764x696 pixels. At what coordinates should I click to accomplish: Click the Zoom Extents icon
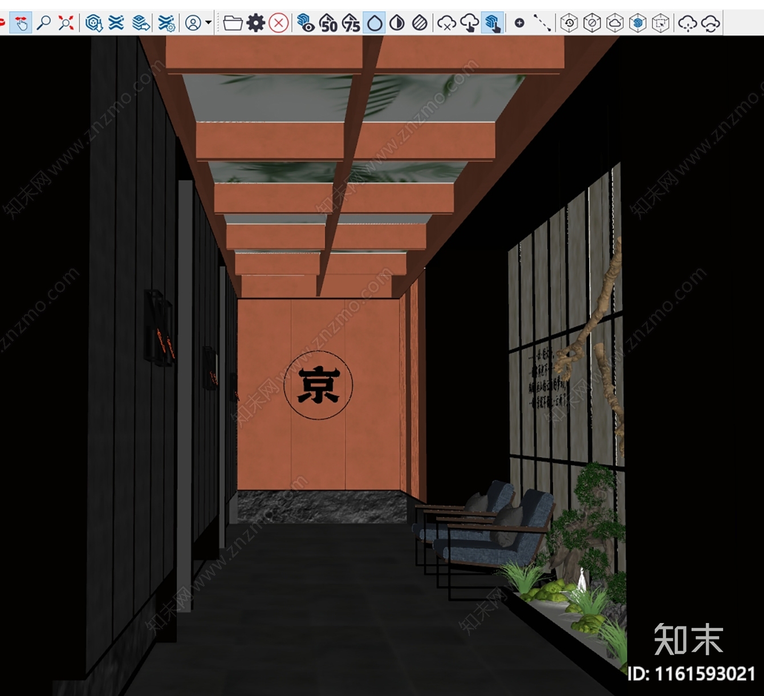(66, 23)
